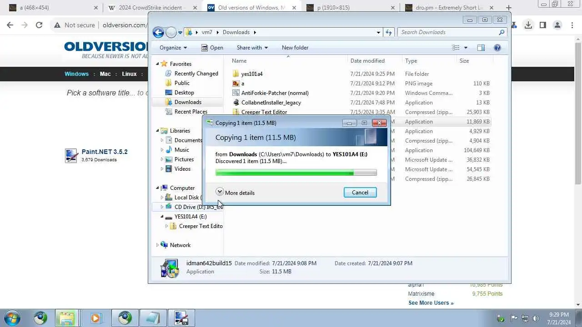Open Chrome profile avatar icon
The image size is (582, 327).
point(557,25)
